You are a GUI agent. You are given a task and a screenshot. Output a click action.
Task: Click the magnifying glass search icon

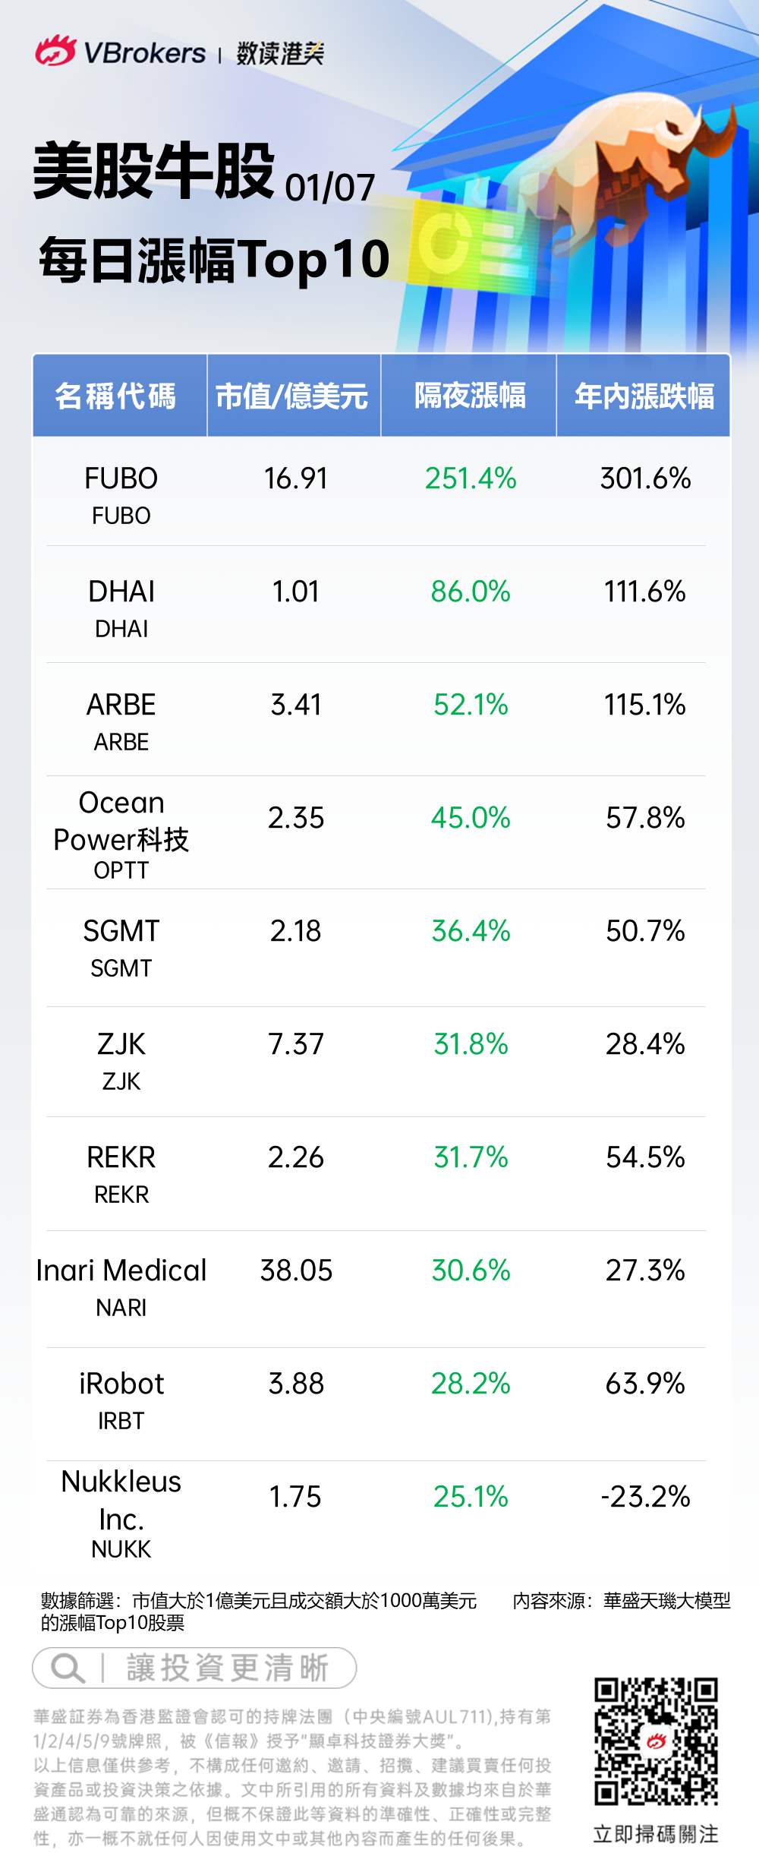click(67, 1668)
